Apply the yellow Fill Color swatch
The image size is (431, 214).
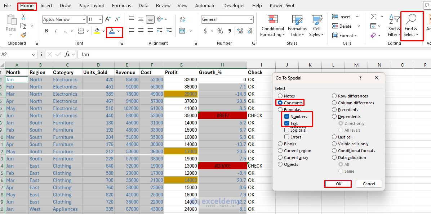pyautogui.click(x=97, y=31)
